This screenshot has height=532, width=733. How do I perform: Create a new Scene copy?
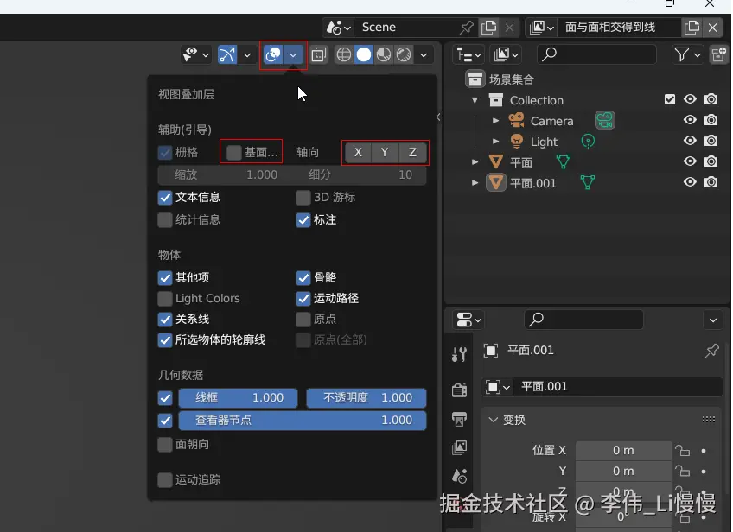pyautogui.click(x=488, y=28)
